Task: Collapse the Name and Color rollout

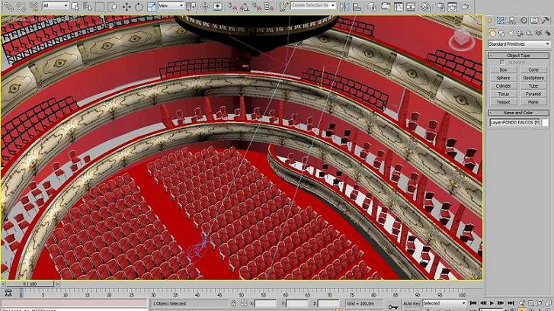Action: pyautogui.click(x=519, y=113)
